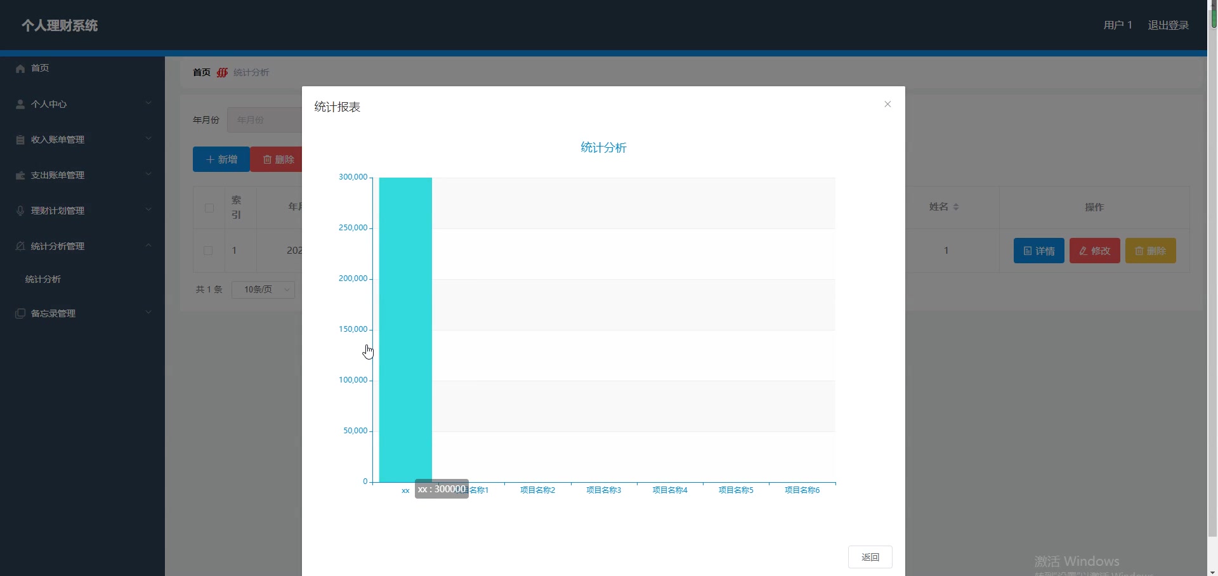Expand 个人中心 sidebar menu
The width and height of the screenshot is (1218, 576).
pos(82,104)
